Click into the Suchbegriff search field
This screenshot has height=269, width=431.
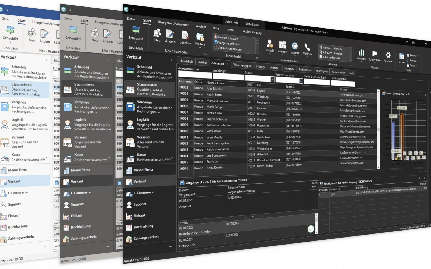click(228, 77)
